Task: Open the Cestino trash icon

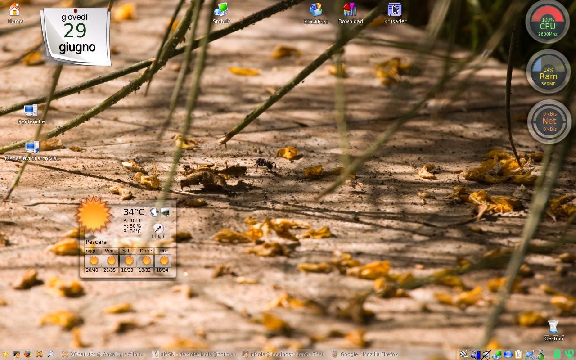Action: click(x=553, y=330)
